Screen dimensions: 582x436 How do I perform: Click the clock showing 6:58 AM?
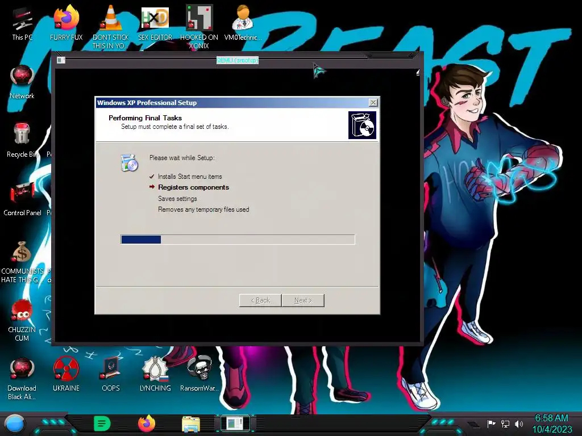[x=551, y=418]
